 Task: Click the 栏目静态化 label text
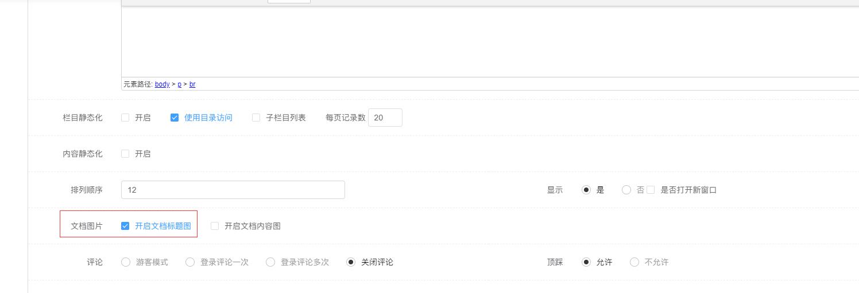click(x=83, y=118)
